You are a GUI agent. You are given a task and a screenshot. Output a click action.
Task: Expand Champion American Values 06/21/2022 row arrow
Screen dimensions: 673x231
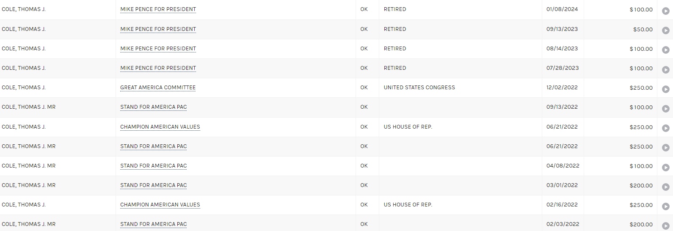pyautogui.click(x=665, y=128)
